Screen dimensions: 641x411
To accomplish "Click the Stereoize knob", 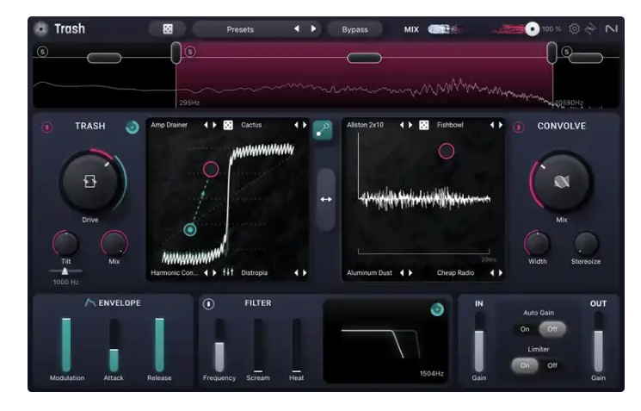I will pos(586,244).
